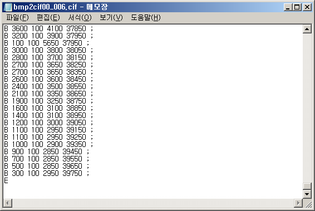Image resolution: width=315 pixels, height=211 pixels.
Task: Click the horizontal scrollbar left arrow
Action: tap(8, 203)
